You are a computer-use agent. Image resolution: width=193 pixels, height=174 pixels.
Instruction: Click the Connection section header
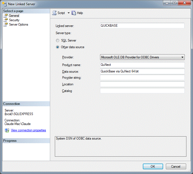26,104
